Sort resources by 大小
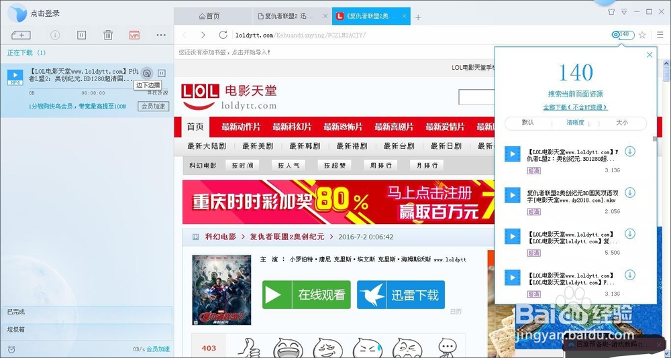The height and width of the screenshot is (358, 671). coord(622,122)
